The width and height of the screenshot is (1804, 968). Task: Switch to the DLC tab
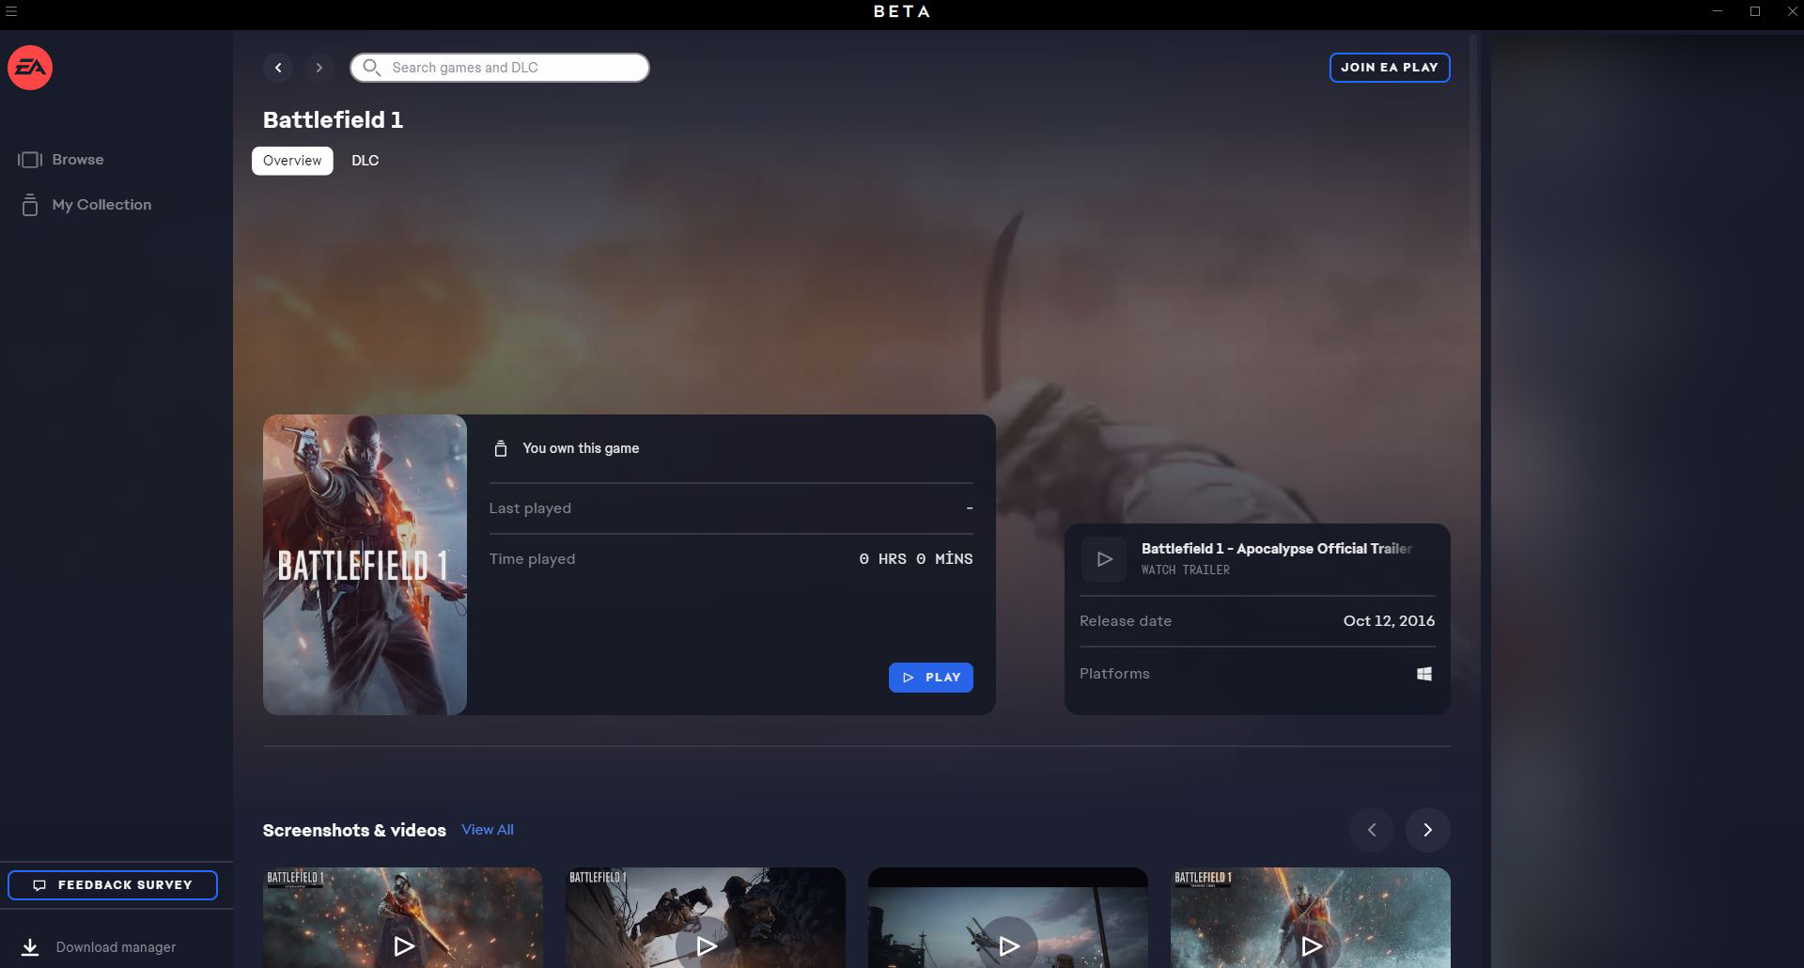(365, 161)
